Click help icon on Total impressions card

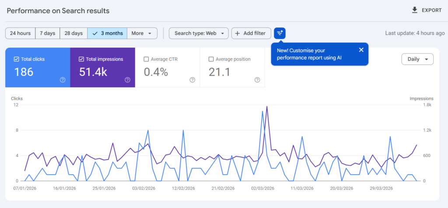[127, 80]
